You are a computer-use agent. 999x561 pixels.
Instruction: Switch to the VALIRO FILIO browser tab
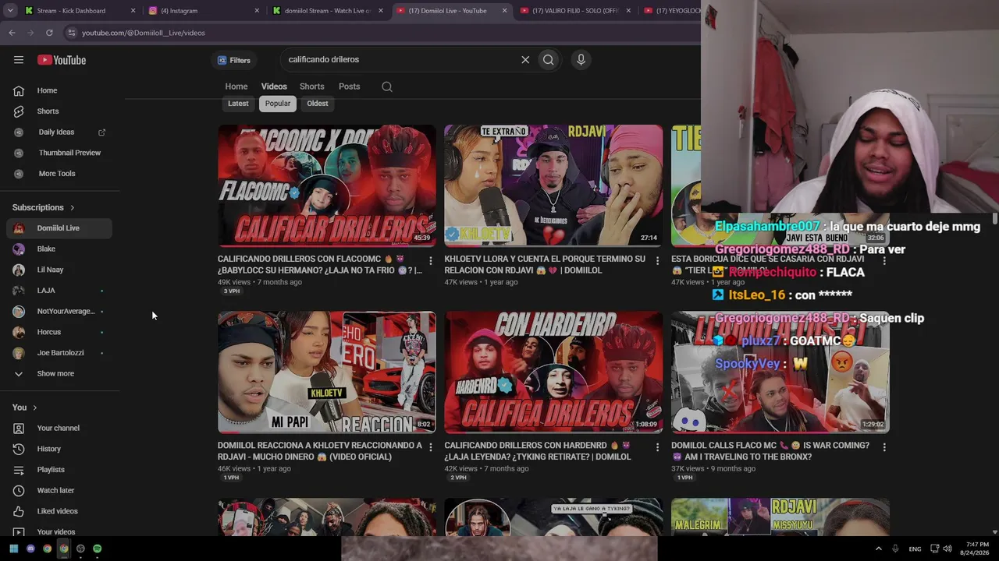pos(574,11)
